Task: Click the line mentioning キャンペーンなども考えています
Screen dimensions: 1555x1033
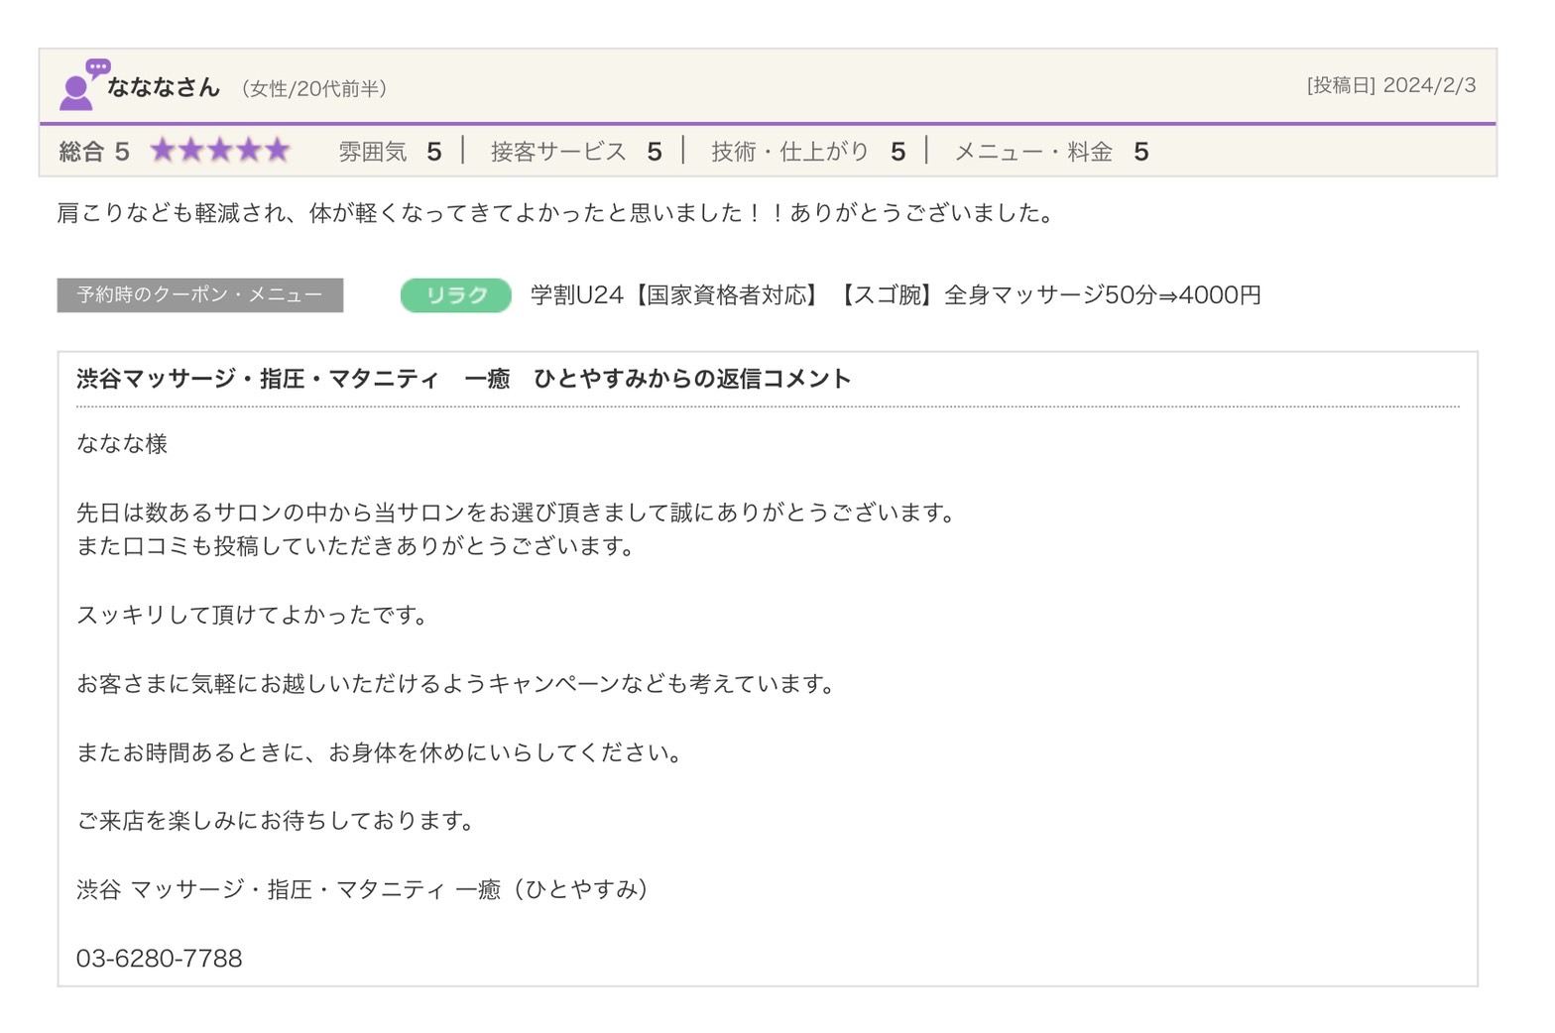Action: 458,684
